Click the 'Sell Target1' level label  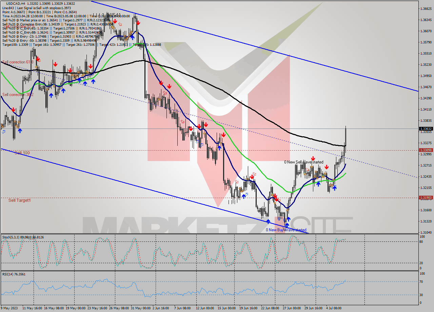(19, 200)
